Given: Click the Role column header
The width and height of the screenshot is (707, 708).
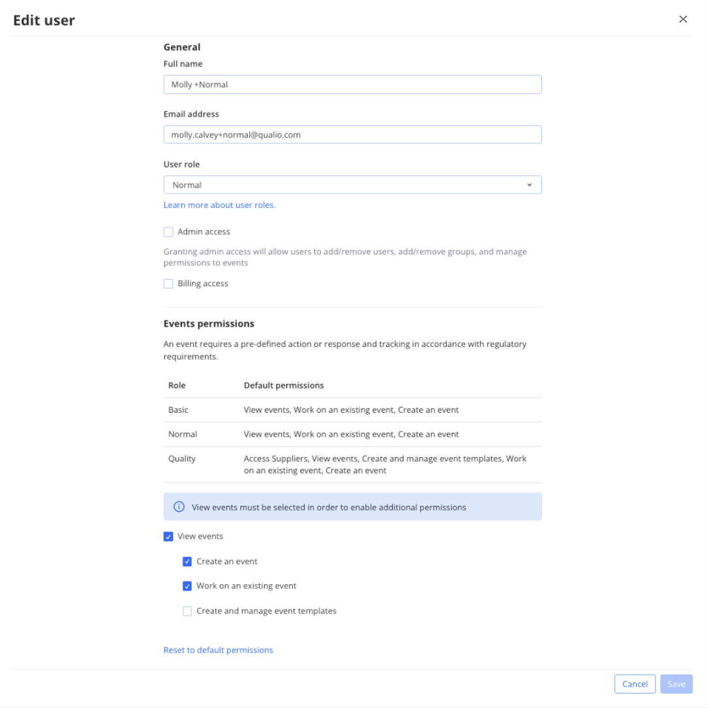Looking at the screenshot, I should point(177,385).
